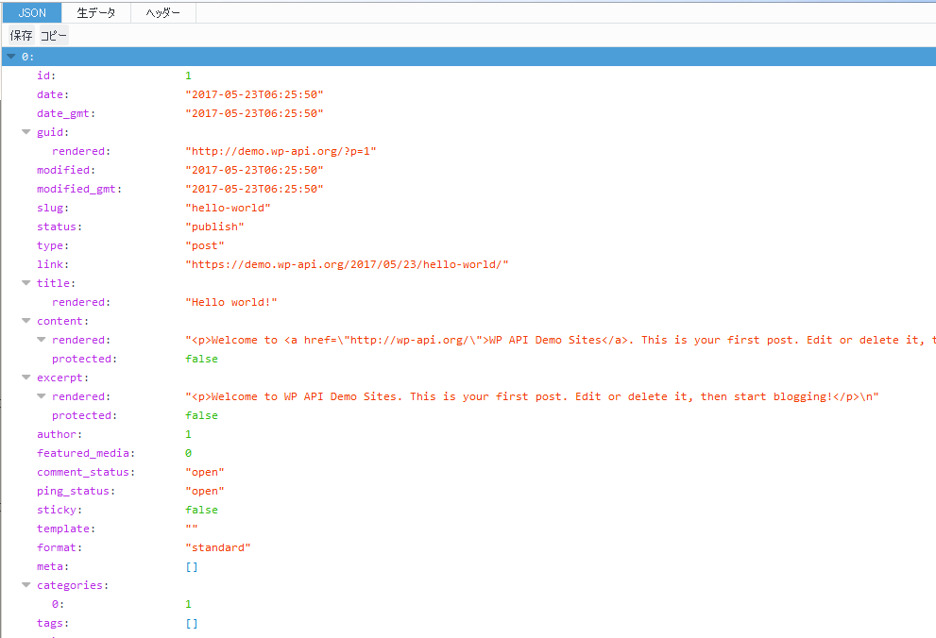
Task: Click the hello-world post link URL value
Action: click(347, 264)
